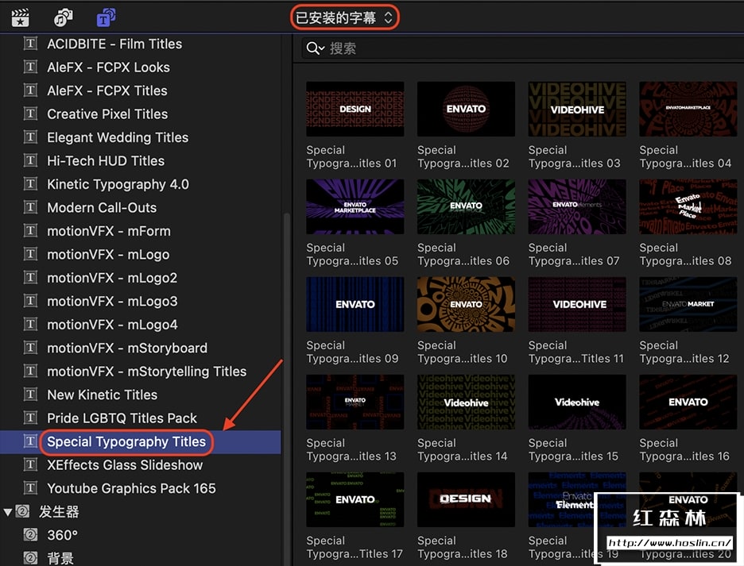Click the title icon beside Creative Pixel Titles

pyautogui.click(x=30, y=114)
